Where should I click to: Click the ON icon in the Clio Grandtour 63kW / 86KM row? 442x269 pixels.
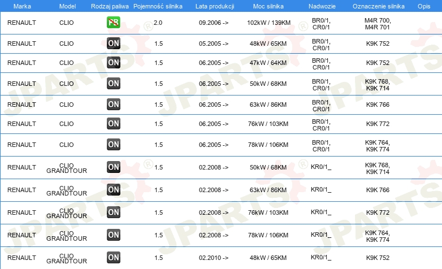(114, 189)
